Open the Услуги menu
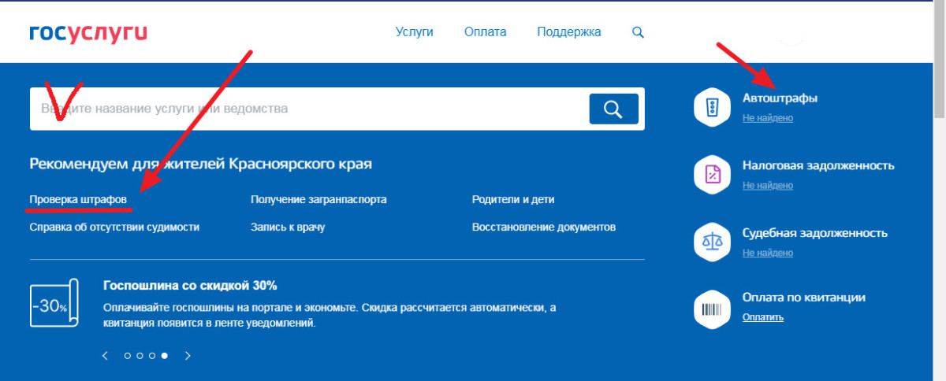Image resolution: width=946 pixels, height=381 pixels. click(x=415, y=32)
